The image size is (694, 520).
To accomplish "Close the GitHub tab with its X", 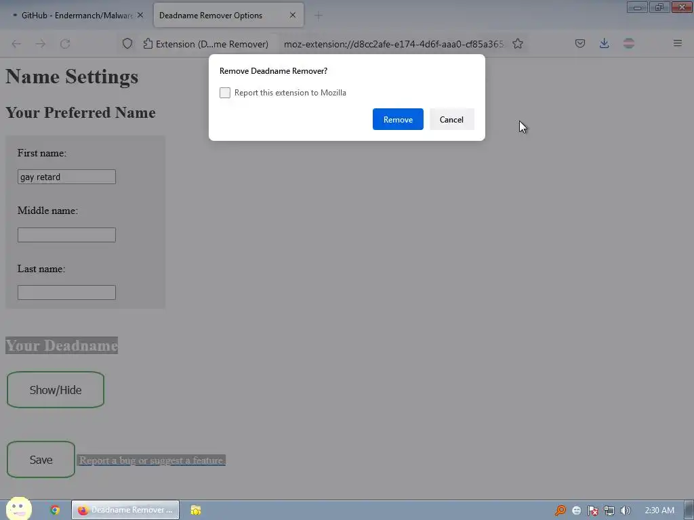I will pos(140,15).
